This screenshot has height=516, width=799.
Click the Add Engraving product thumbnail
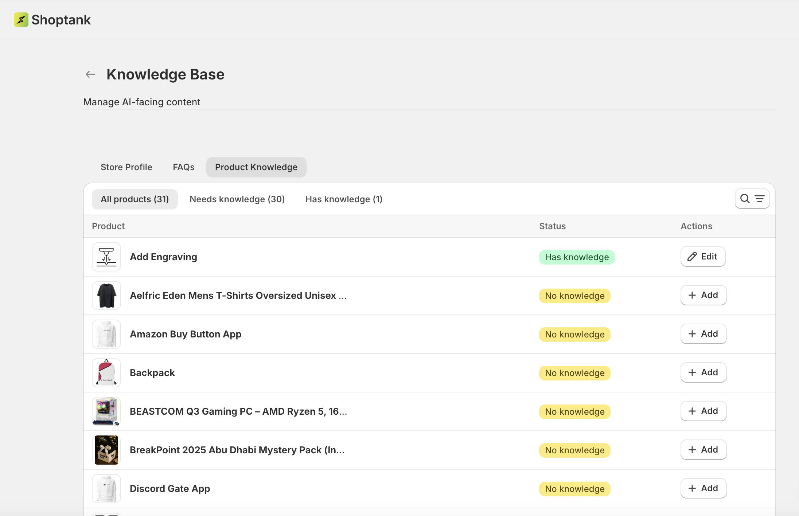coord(106,257)
